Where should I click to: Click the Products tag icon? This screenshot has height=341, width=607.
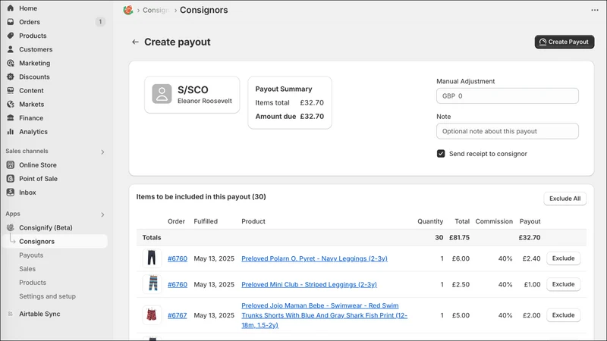point(11,36)
